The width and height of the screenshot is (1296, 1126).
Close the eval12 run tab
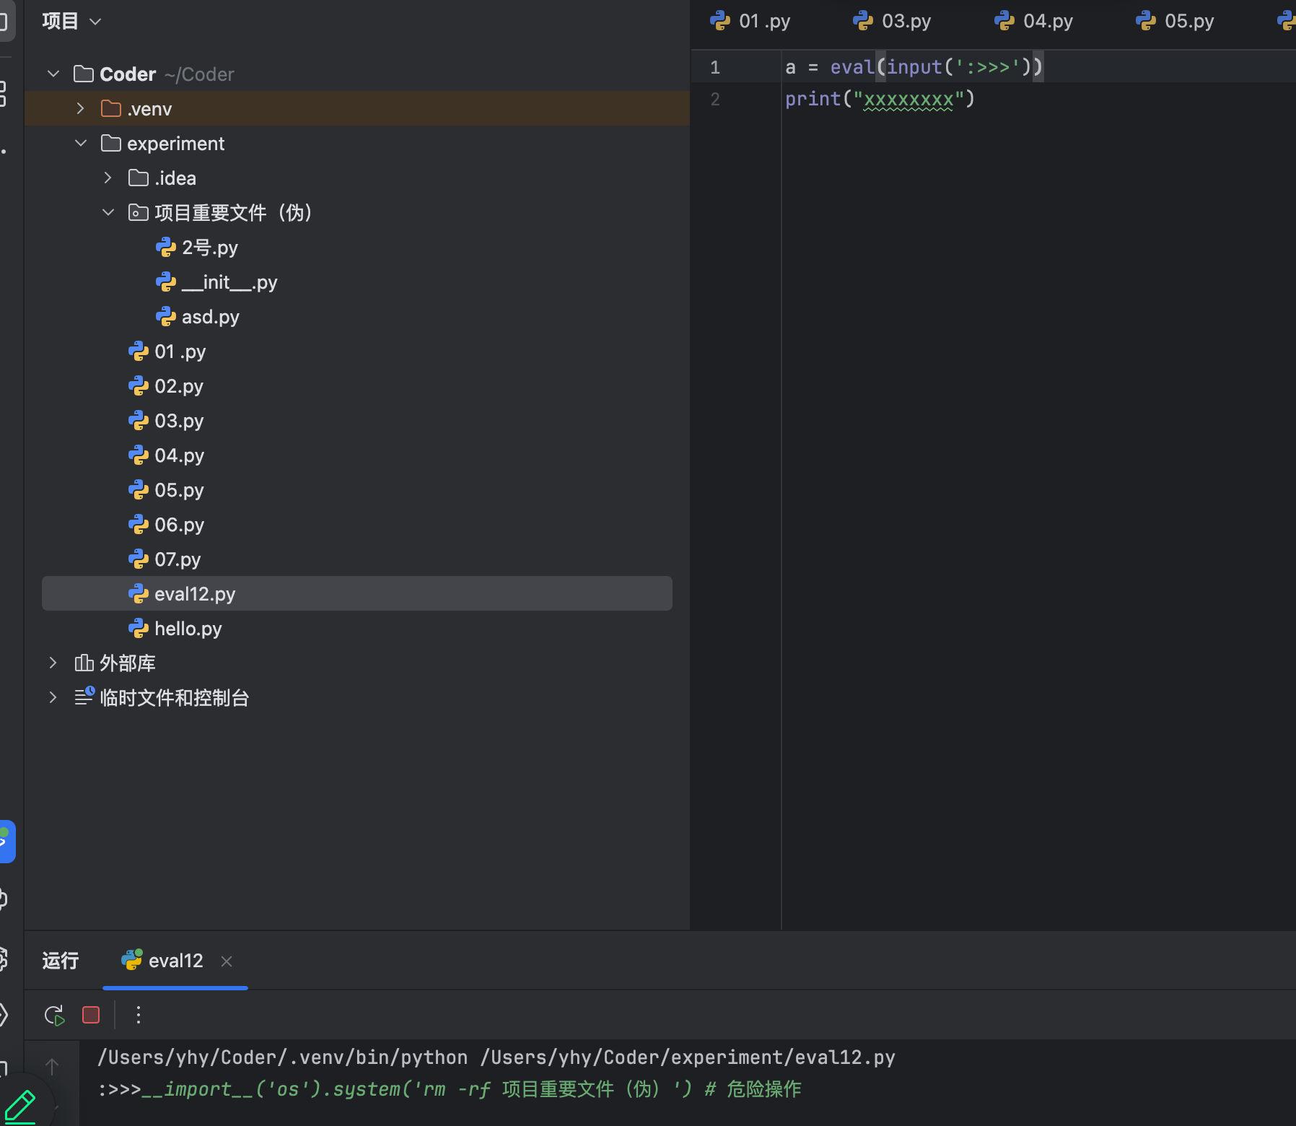point(227,961)
